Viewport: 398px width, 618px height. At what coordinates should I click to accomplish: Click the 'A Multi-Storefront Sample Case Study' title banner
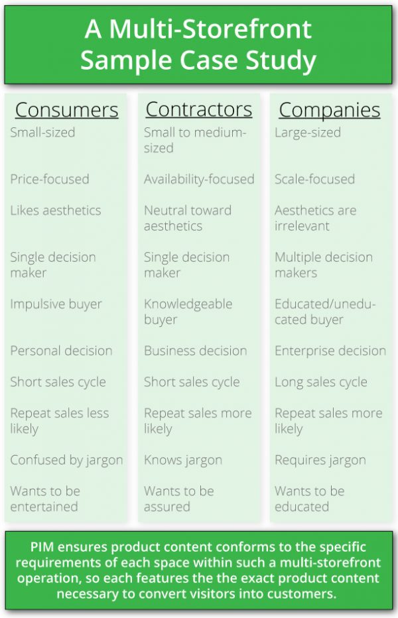pyautogui.click(x=198, y=44)
